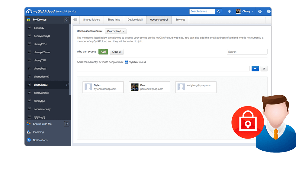
Task: Open Incoming in the sidebar
Action: (x=38, y=132)
